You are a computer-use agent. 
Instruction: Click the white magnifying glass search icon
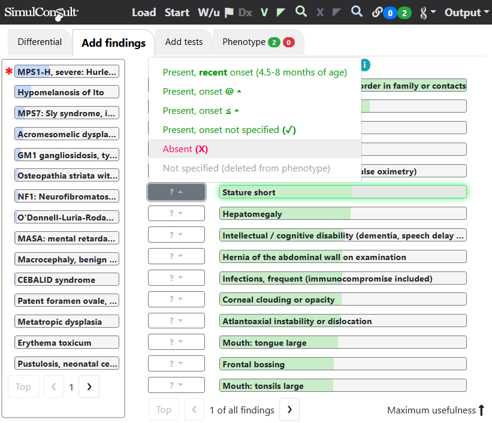tap(357, 11)
